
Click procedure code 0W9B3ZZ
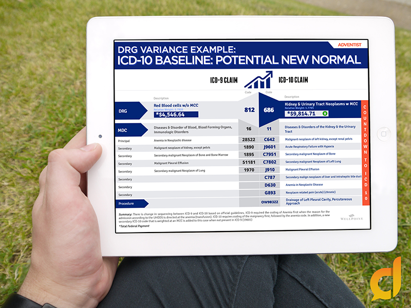click(x=270, y=203)
